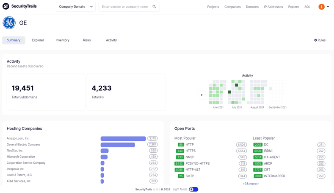Open Explore in top navigation
The image size is (334, 193).
[293, 7]
